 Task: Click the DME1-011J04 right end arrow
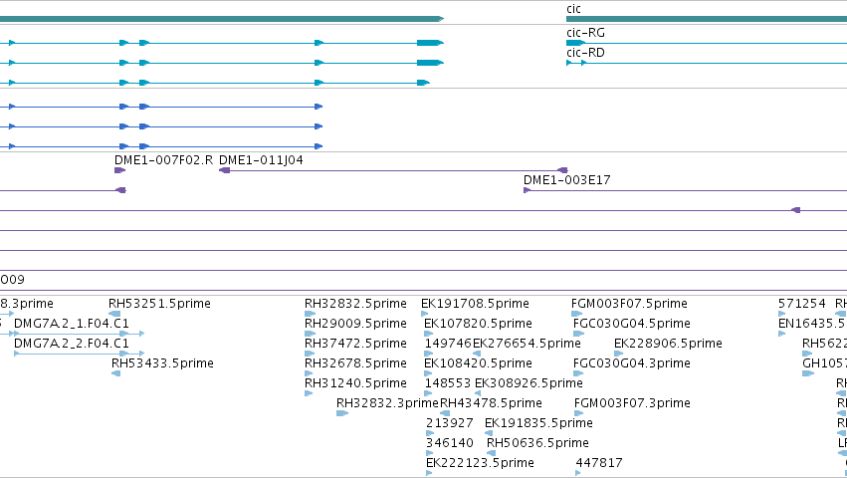tap(562, 170)
